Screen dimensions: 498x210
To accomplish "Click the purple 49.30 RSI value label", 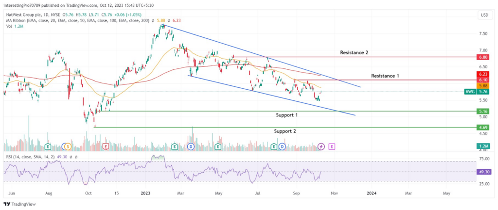I will click(484, 172).
